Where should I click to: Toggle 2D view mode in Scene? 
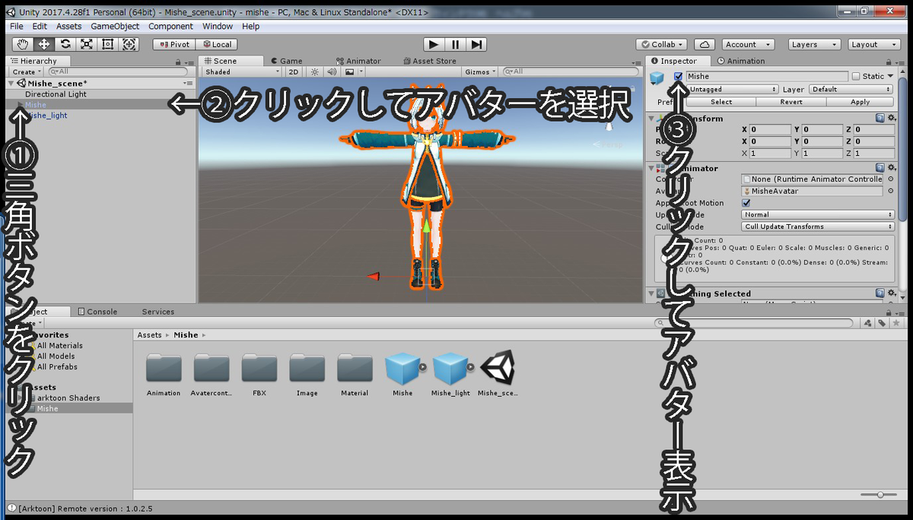click(294, 71)
